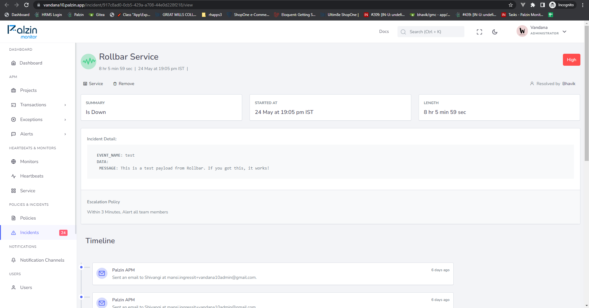This screenshot has height=308, width=589.
Task: Open the Dashboard sidebar item
Action: click(x=31, y=63)
